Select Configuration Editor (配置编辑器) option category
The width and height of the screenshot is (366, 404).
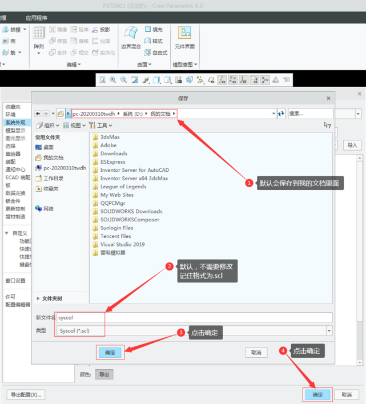[x=18, y=305]
